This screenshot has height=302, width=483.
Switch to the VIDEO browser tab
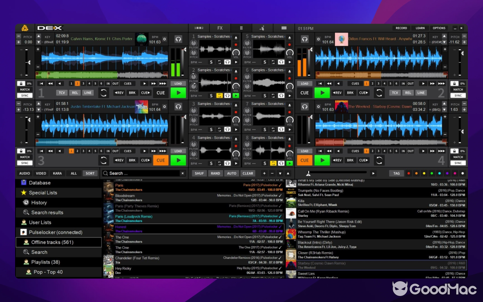[x=41, y=173]
